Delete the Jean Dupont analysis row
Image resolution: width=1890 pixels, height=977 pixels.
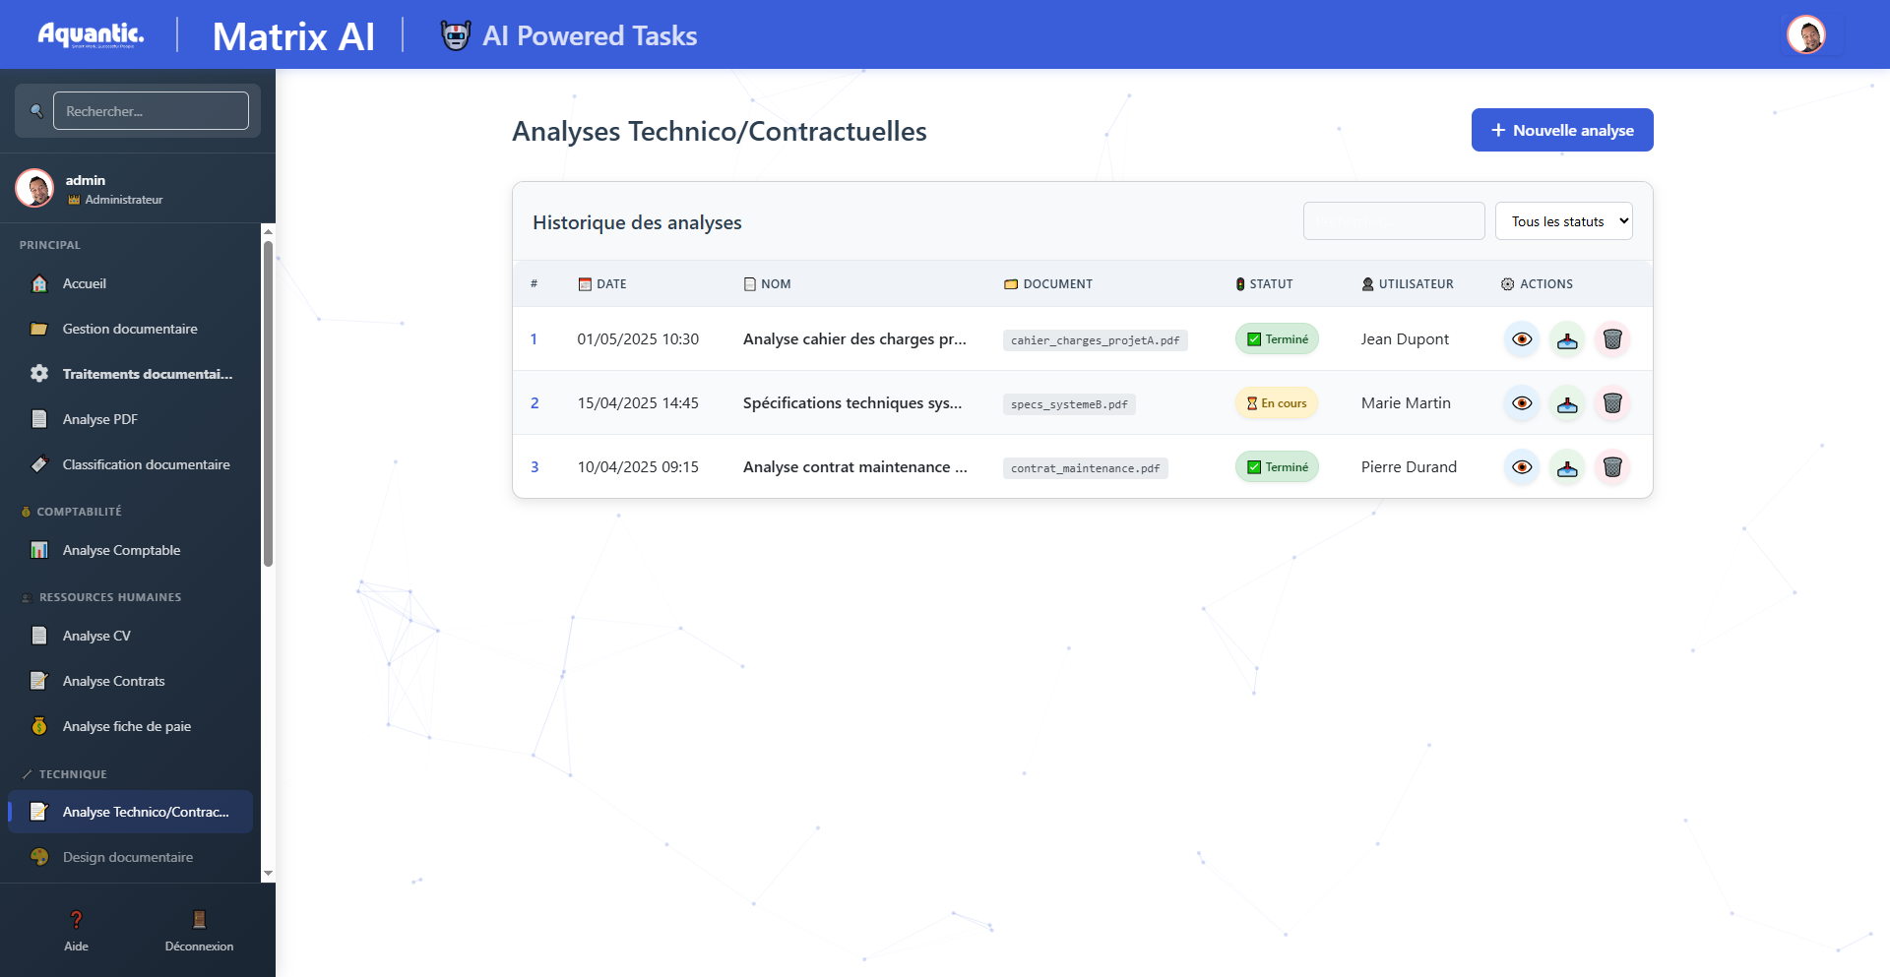pos(1612,339)
